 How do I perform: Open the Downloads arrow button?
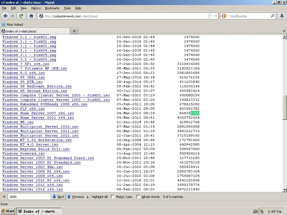coord(282,16)
